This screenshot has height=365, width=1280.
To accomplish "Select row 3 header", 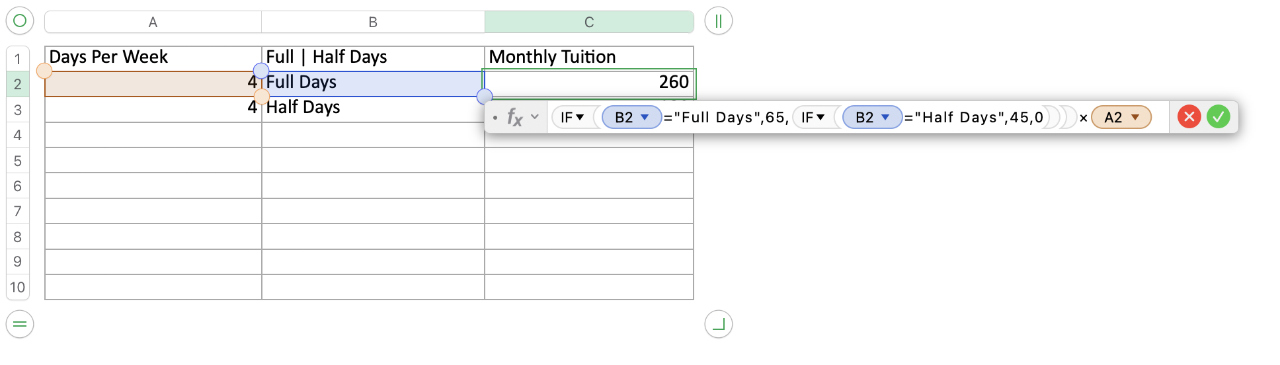I will pos(18,110).
